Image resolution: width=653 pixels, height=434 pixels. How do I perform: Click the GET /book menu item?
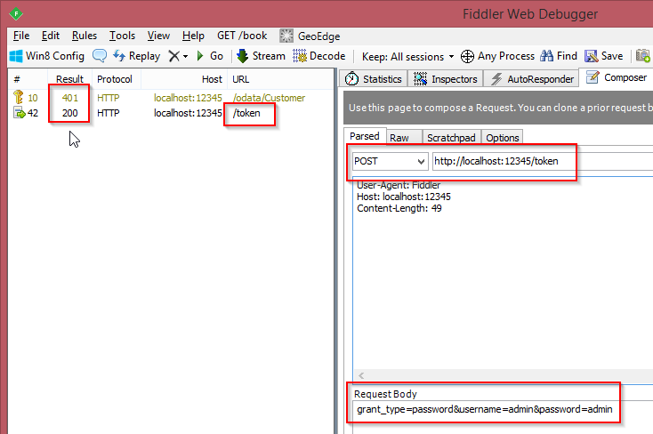click(x=242, y=36)
